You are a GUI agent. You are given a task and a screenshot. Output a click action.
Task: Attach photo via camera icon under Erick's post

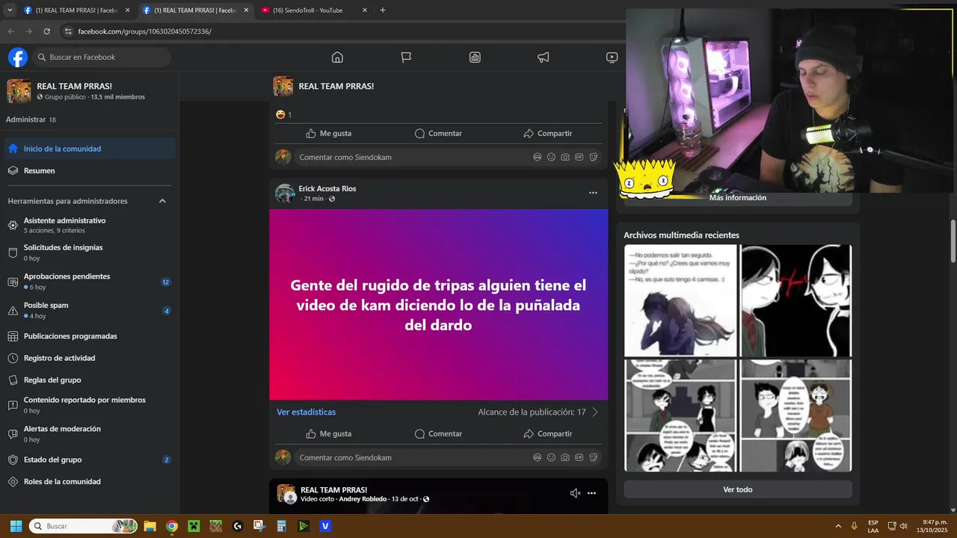coord(565,457)
